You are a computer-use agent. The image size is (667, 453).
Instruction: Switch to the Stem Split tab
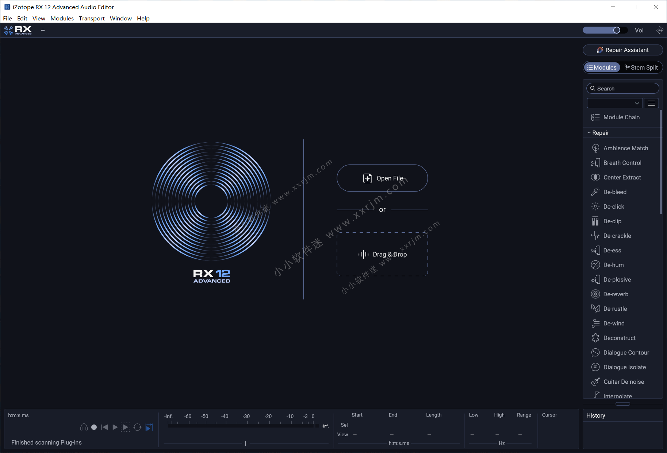click(641, 67)
